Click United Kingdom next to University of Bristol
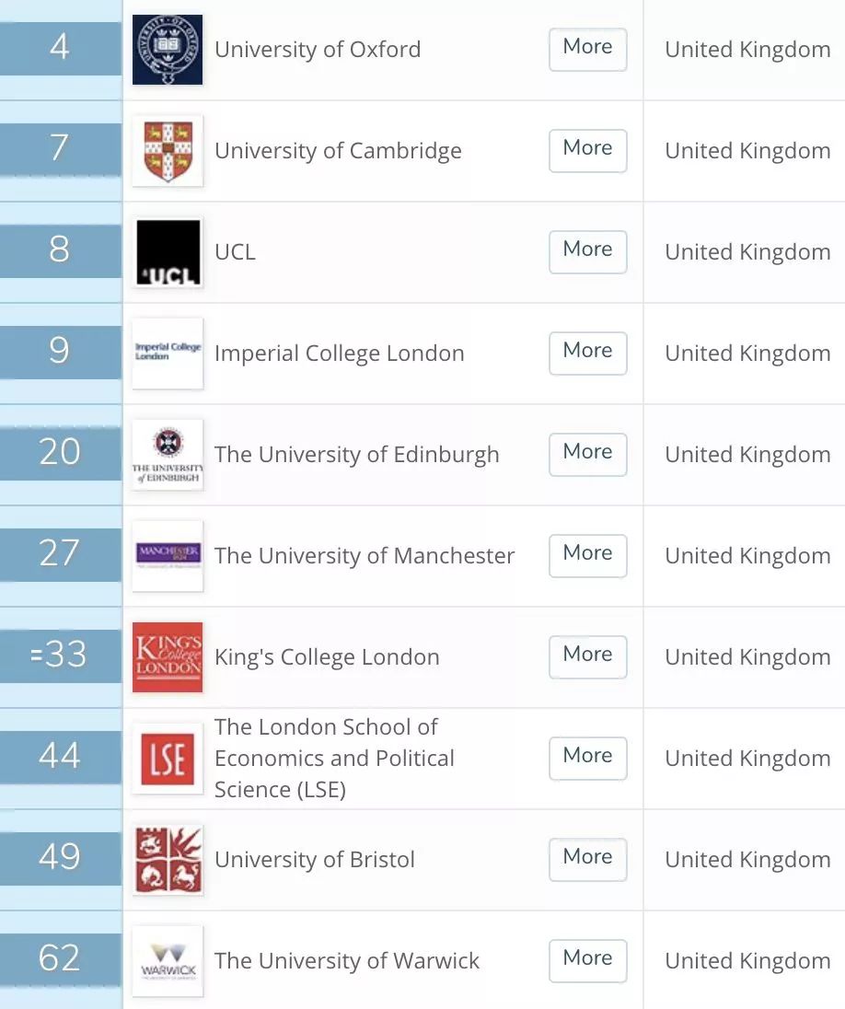 [x=747, y=859]
